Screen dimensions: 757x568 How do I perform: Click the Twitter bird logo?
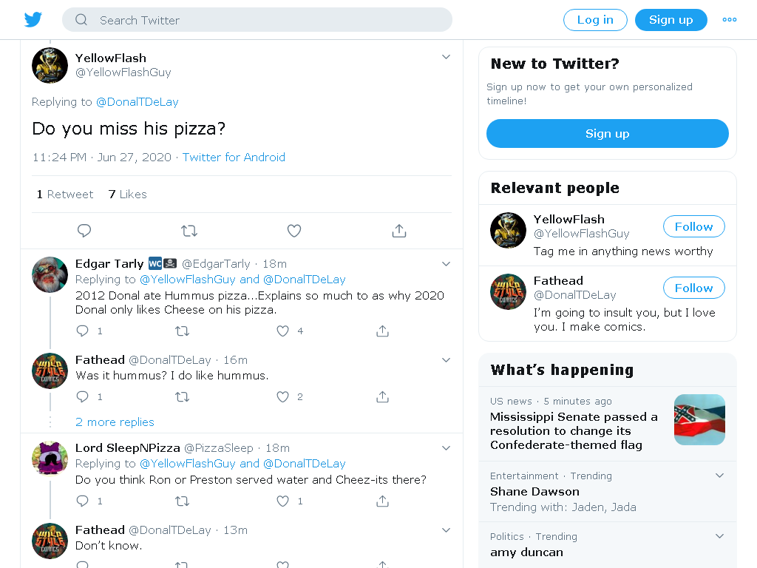[33, 20]
